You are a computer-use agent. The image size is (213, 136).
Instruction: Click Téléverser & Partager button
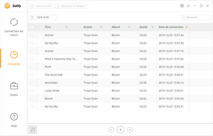pyautogui.click(x=70, y=6)
